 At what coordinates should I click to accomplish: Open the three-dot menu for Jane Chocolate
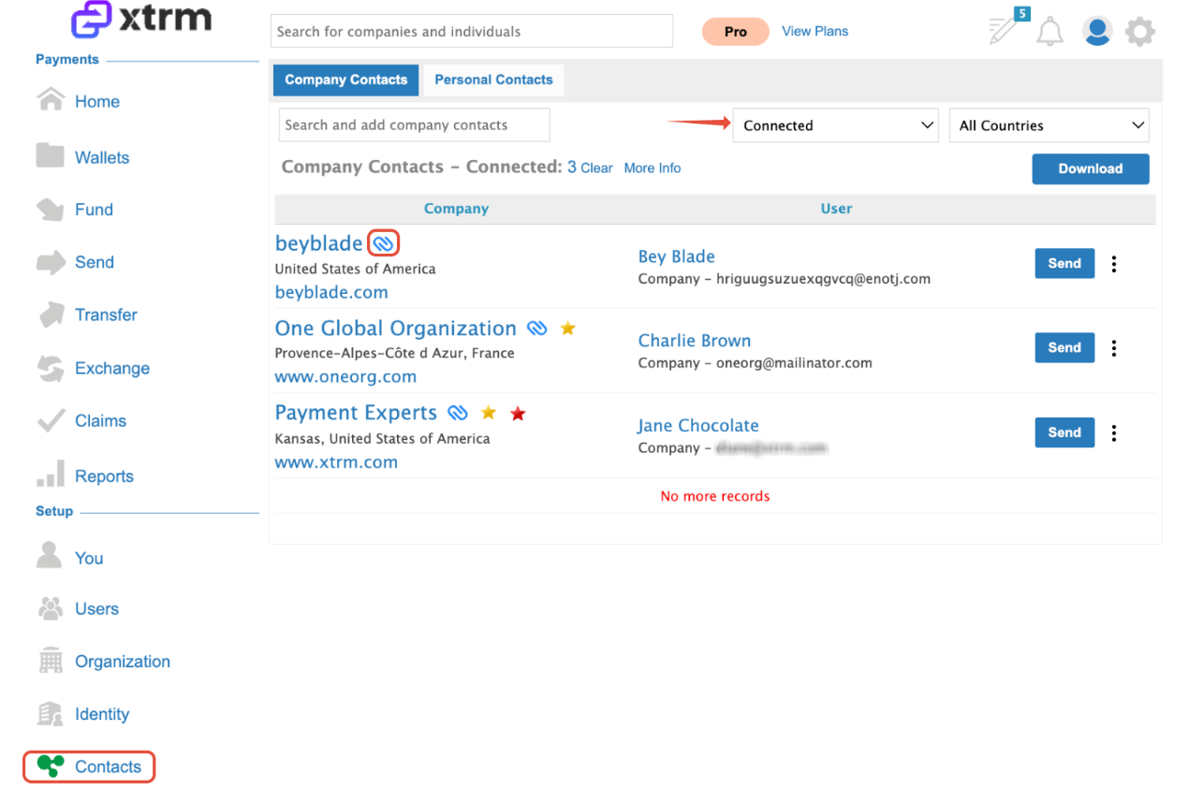[x=1114, y=433]
